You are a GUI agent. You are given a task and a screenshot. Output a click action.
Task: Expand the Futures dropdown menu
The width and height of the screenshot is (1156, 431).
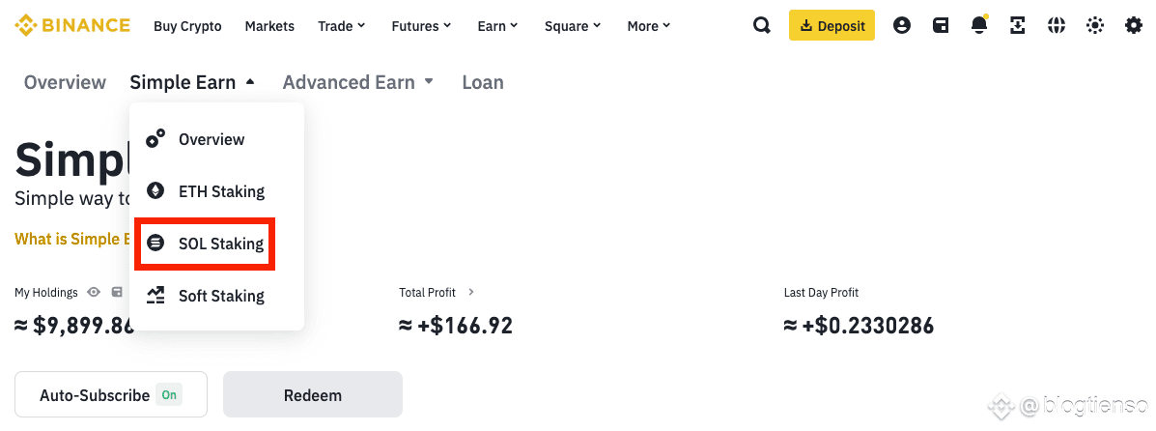click(421, 26)
